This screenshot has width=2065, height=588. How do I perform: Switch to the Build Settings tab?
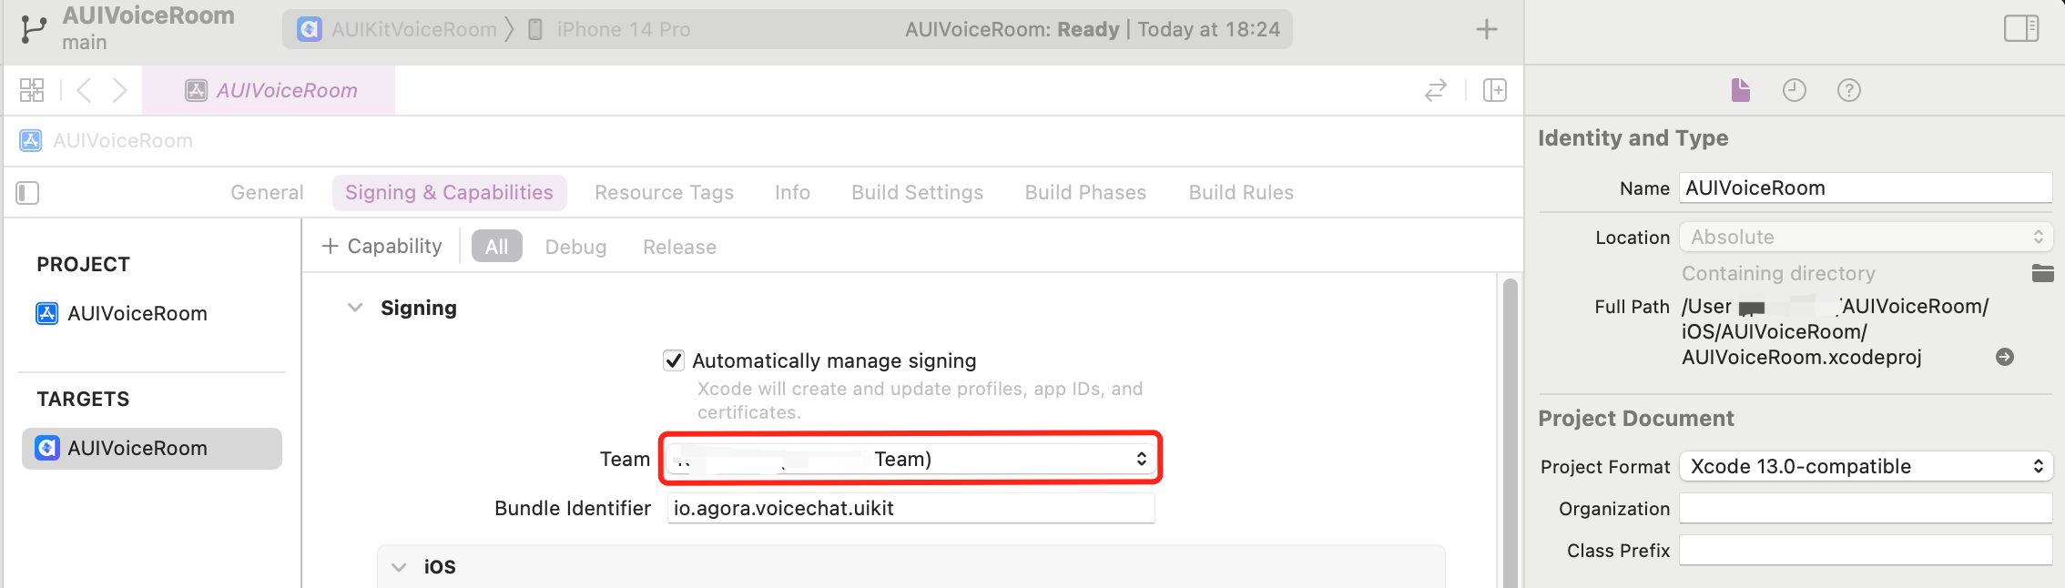[917, 193]
